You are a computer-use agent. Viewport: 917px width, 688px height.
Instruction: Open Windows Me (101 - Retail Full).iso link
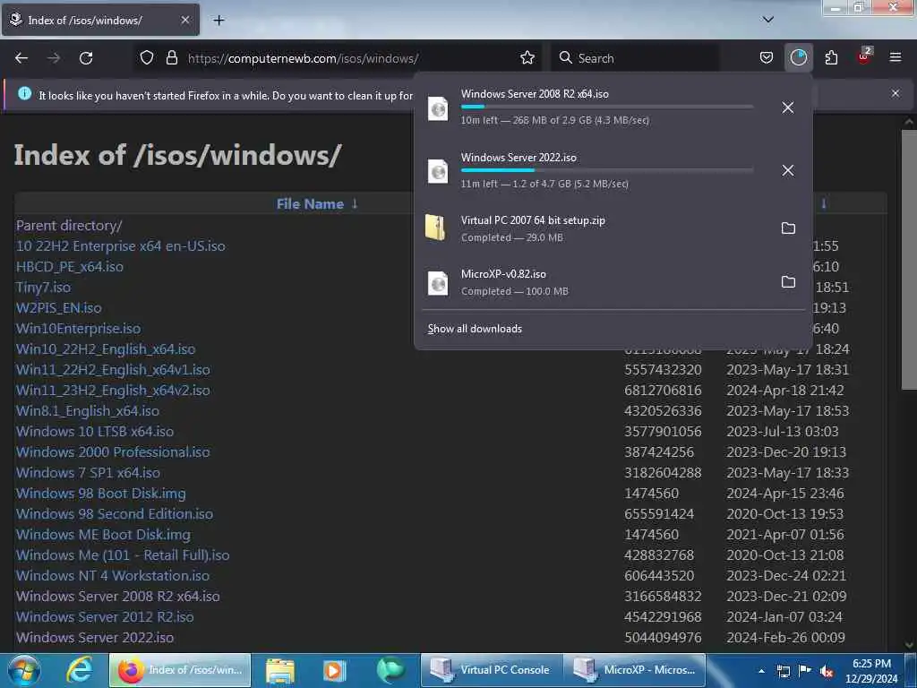[x=123, y=555]
